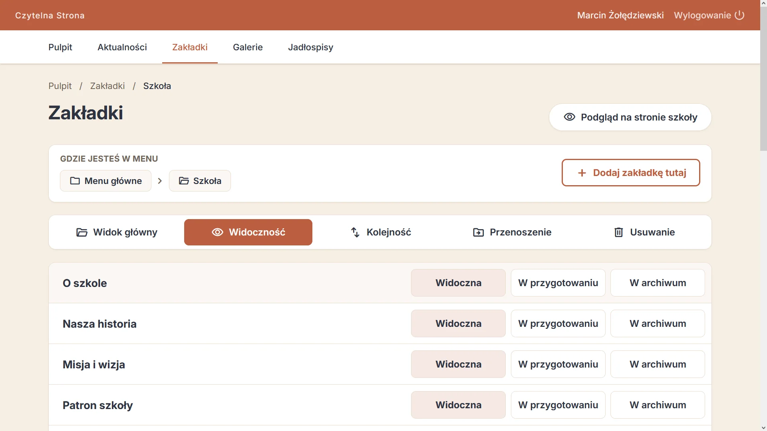767x431 pixels.
Task: Set Nasza historia to W przygotowaniu
Action: coord(558,324)
